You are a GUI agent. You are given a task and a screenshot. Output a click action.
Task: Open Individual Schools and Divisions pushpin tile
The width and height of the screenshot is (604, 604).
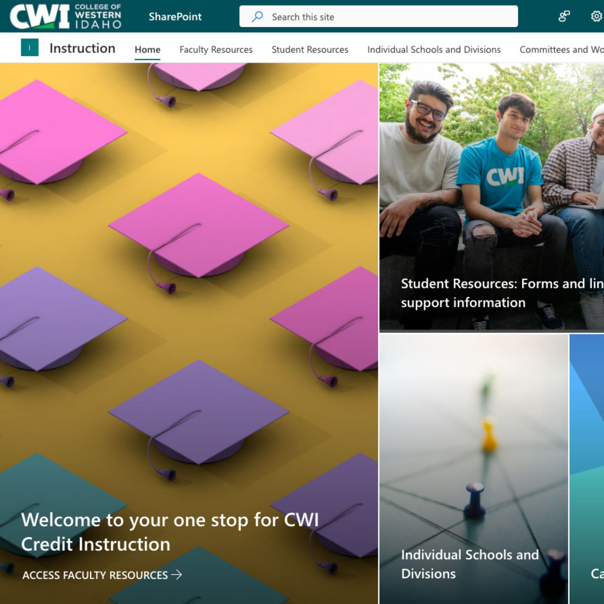(474, 469)
